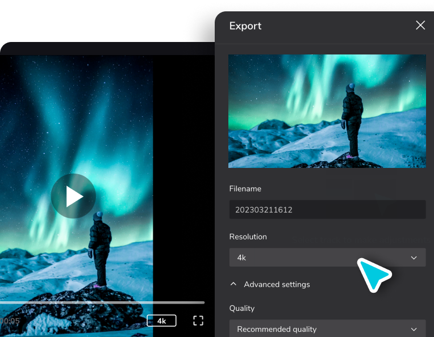The image size is (434, 337).
Task: Collapse Advanced settings using the caret icon
Action: tap(233, 284)
